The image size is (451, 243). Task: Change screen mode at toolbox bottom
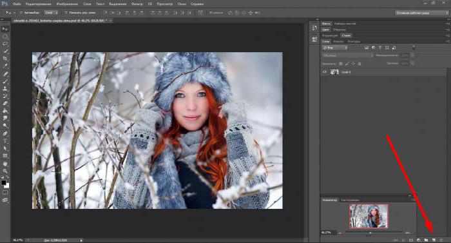point(5,200)
